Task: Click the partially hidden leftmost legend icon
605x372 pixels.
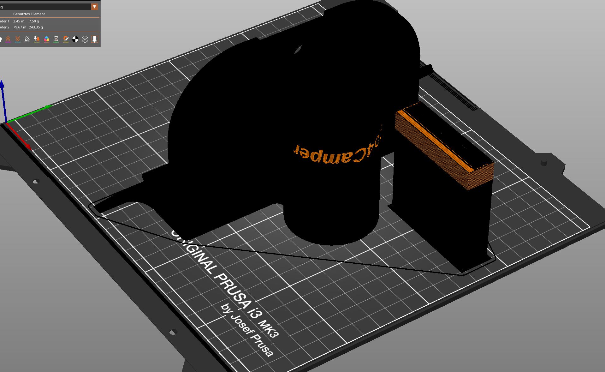Action: click(1, 39)
